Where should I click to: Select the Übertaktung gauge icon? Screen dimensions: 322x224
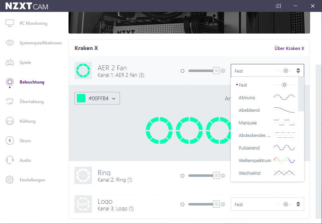(10, 102)
